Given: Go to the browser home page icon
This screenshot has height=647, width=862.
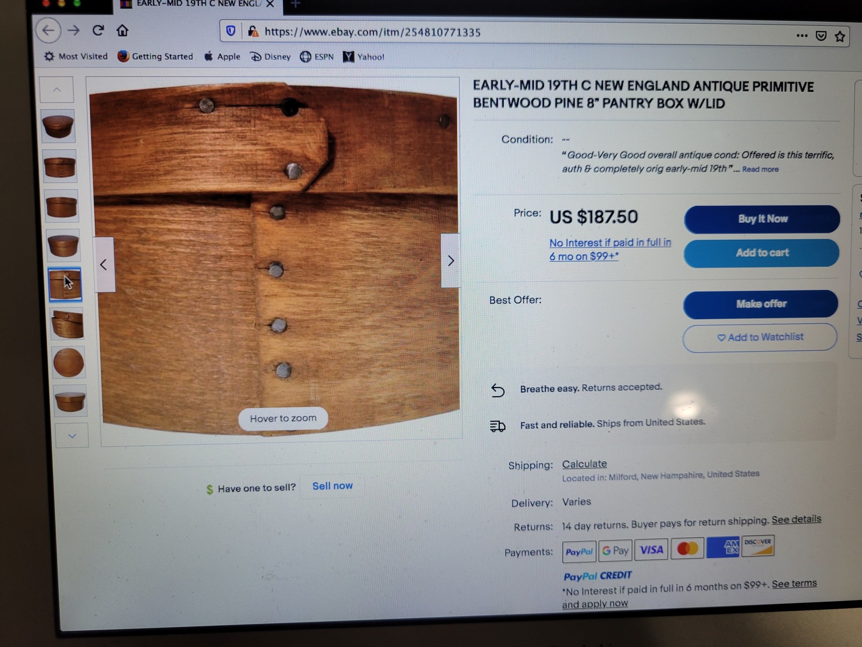Looking at the screenshot, I should click(x=122, y=31).
